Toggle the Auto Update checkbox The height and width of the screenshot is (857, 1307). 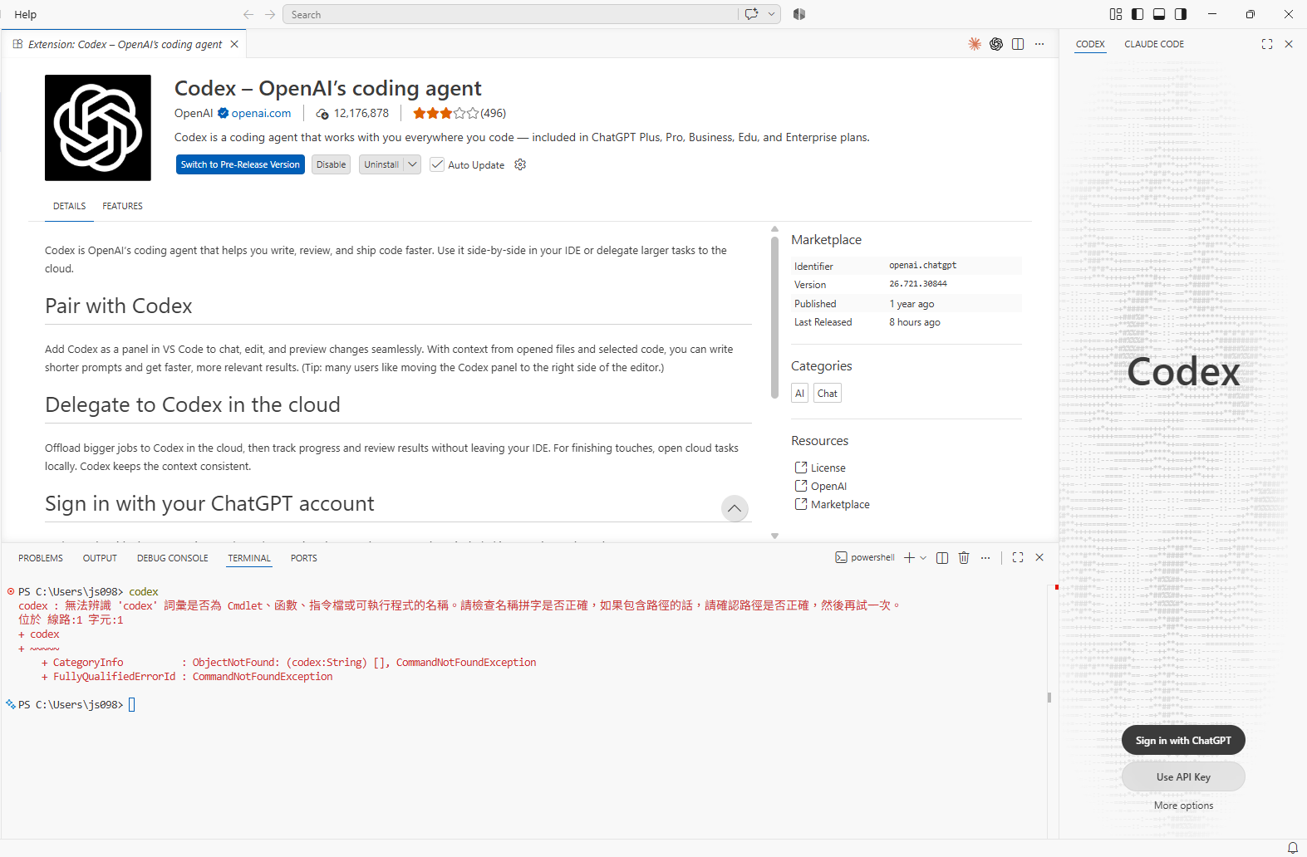point(437,164)
